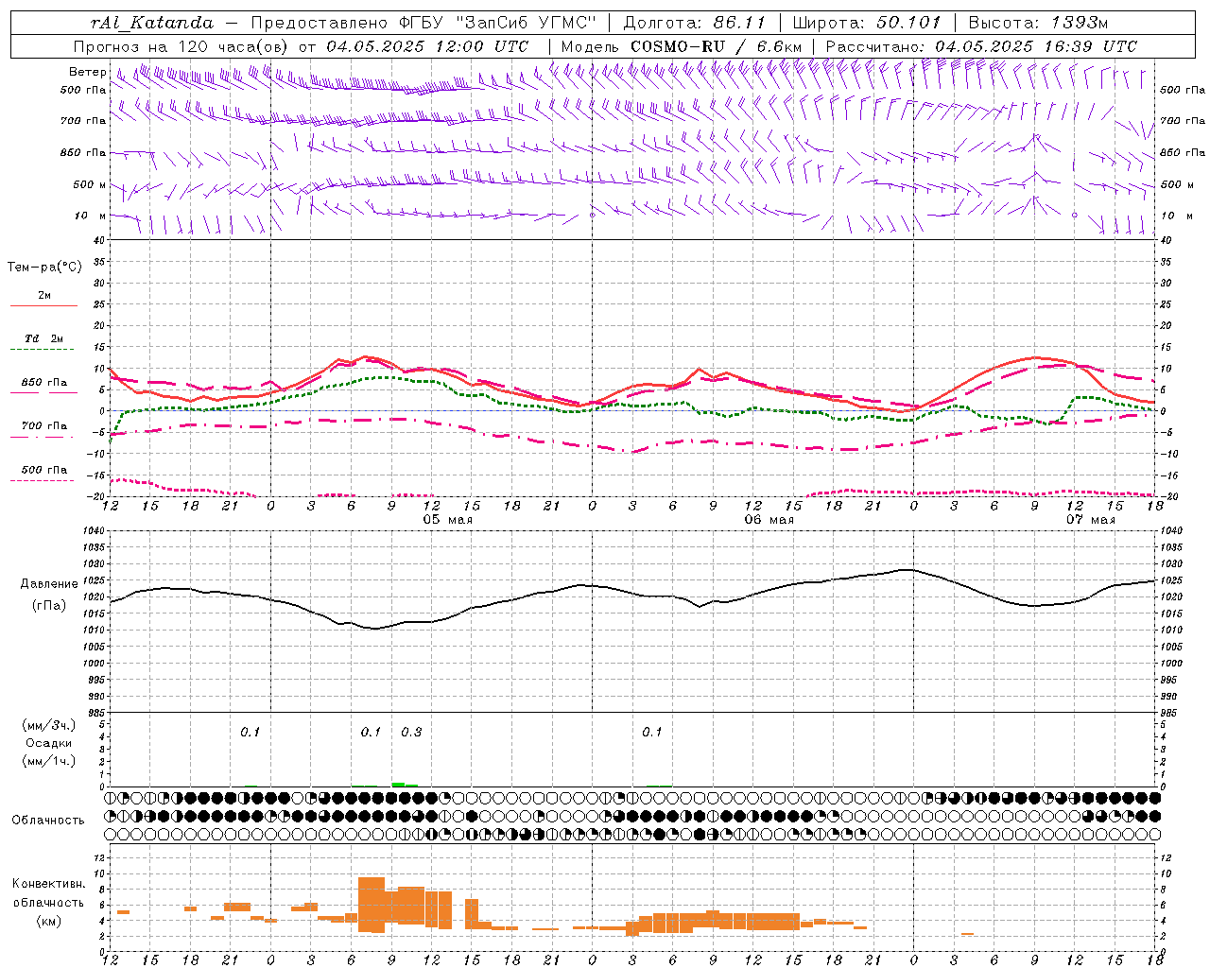Click the Конвективн. convective cloud label
The width and height of the screenshot is (1210, 968).
click(49, 884)
